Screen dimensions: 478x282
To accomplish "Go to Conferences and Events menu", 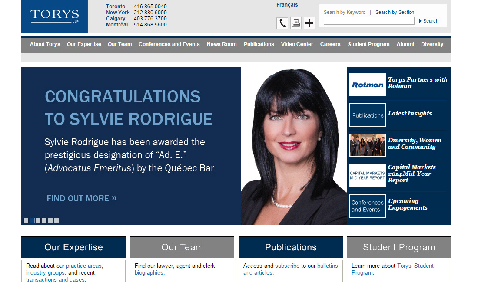I will pyautogui.click(x=169, y=44).
